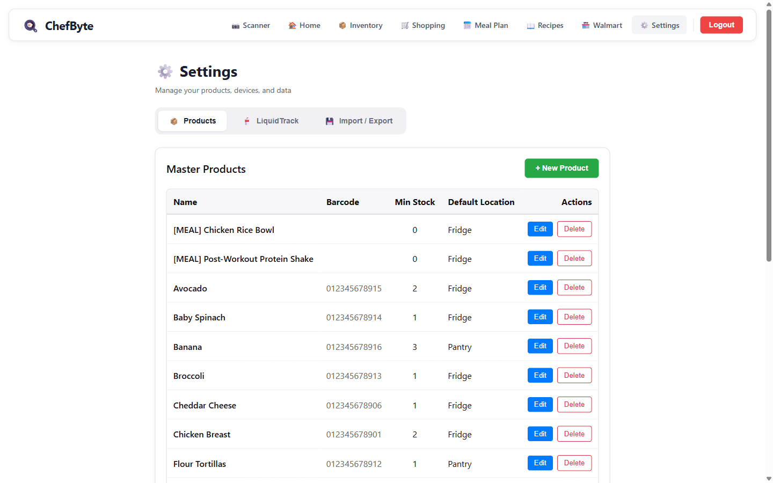Open the LiquidTrack drink icon
Image resolution: width=773 pixels, height=483 pixels.
coord(247,121)
